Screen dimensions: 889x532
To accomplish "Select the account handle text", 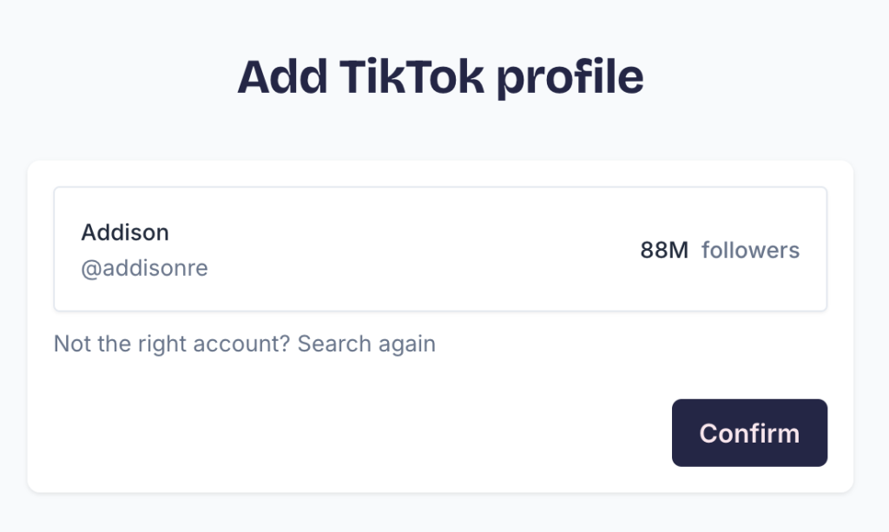I will click(145, 268).
